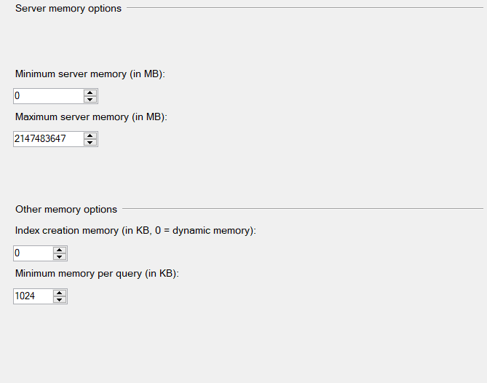This screenshot has height=383, width=487.
Task: Click the Minimum memory per query field
Action: tap(33, 296)
